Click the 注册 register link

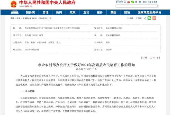click(149, 2)
